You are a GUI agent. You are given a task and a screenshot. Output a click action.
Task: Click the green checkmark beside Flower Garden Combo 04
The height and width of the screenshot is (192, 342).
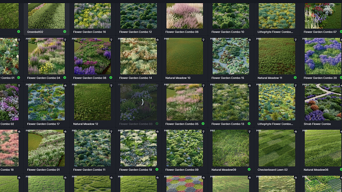[65, 78]
